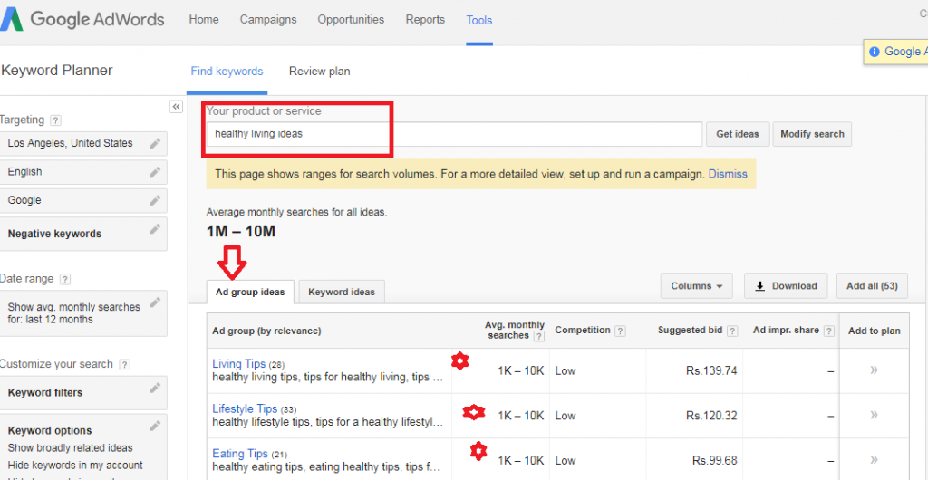The width and height of the screenshot is (928, 480).
Task: Click Add all (53) button
Action: click(x=872, y=286)
